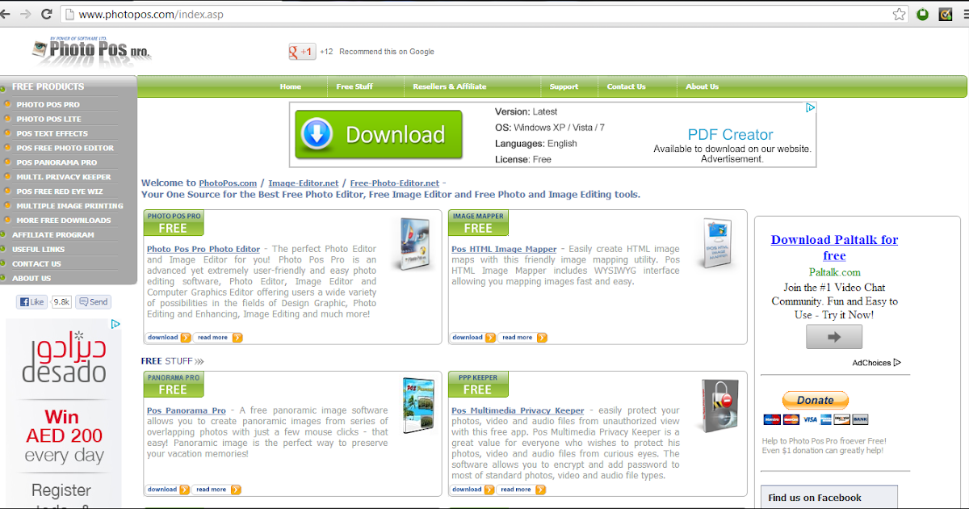Open the Contact Us menu item
Image resolution: width=969 pixels, height=509 pixels.
(627, 86)
